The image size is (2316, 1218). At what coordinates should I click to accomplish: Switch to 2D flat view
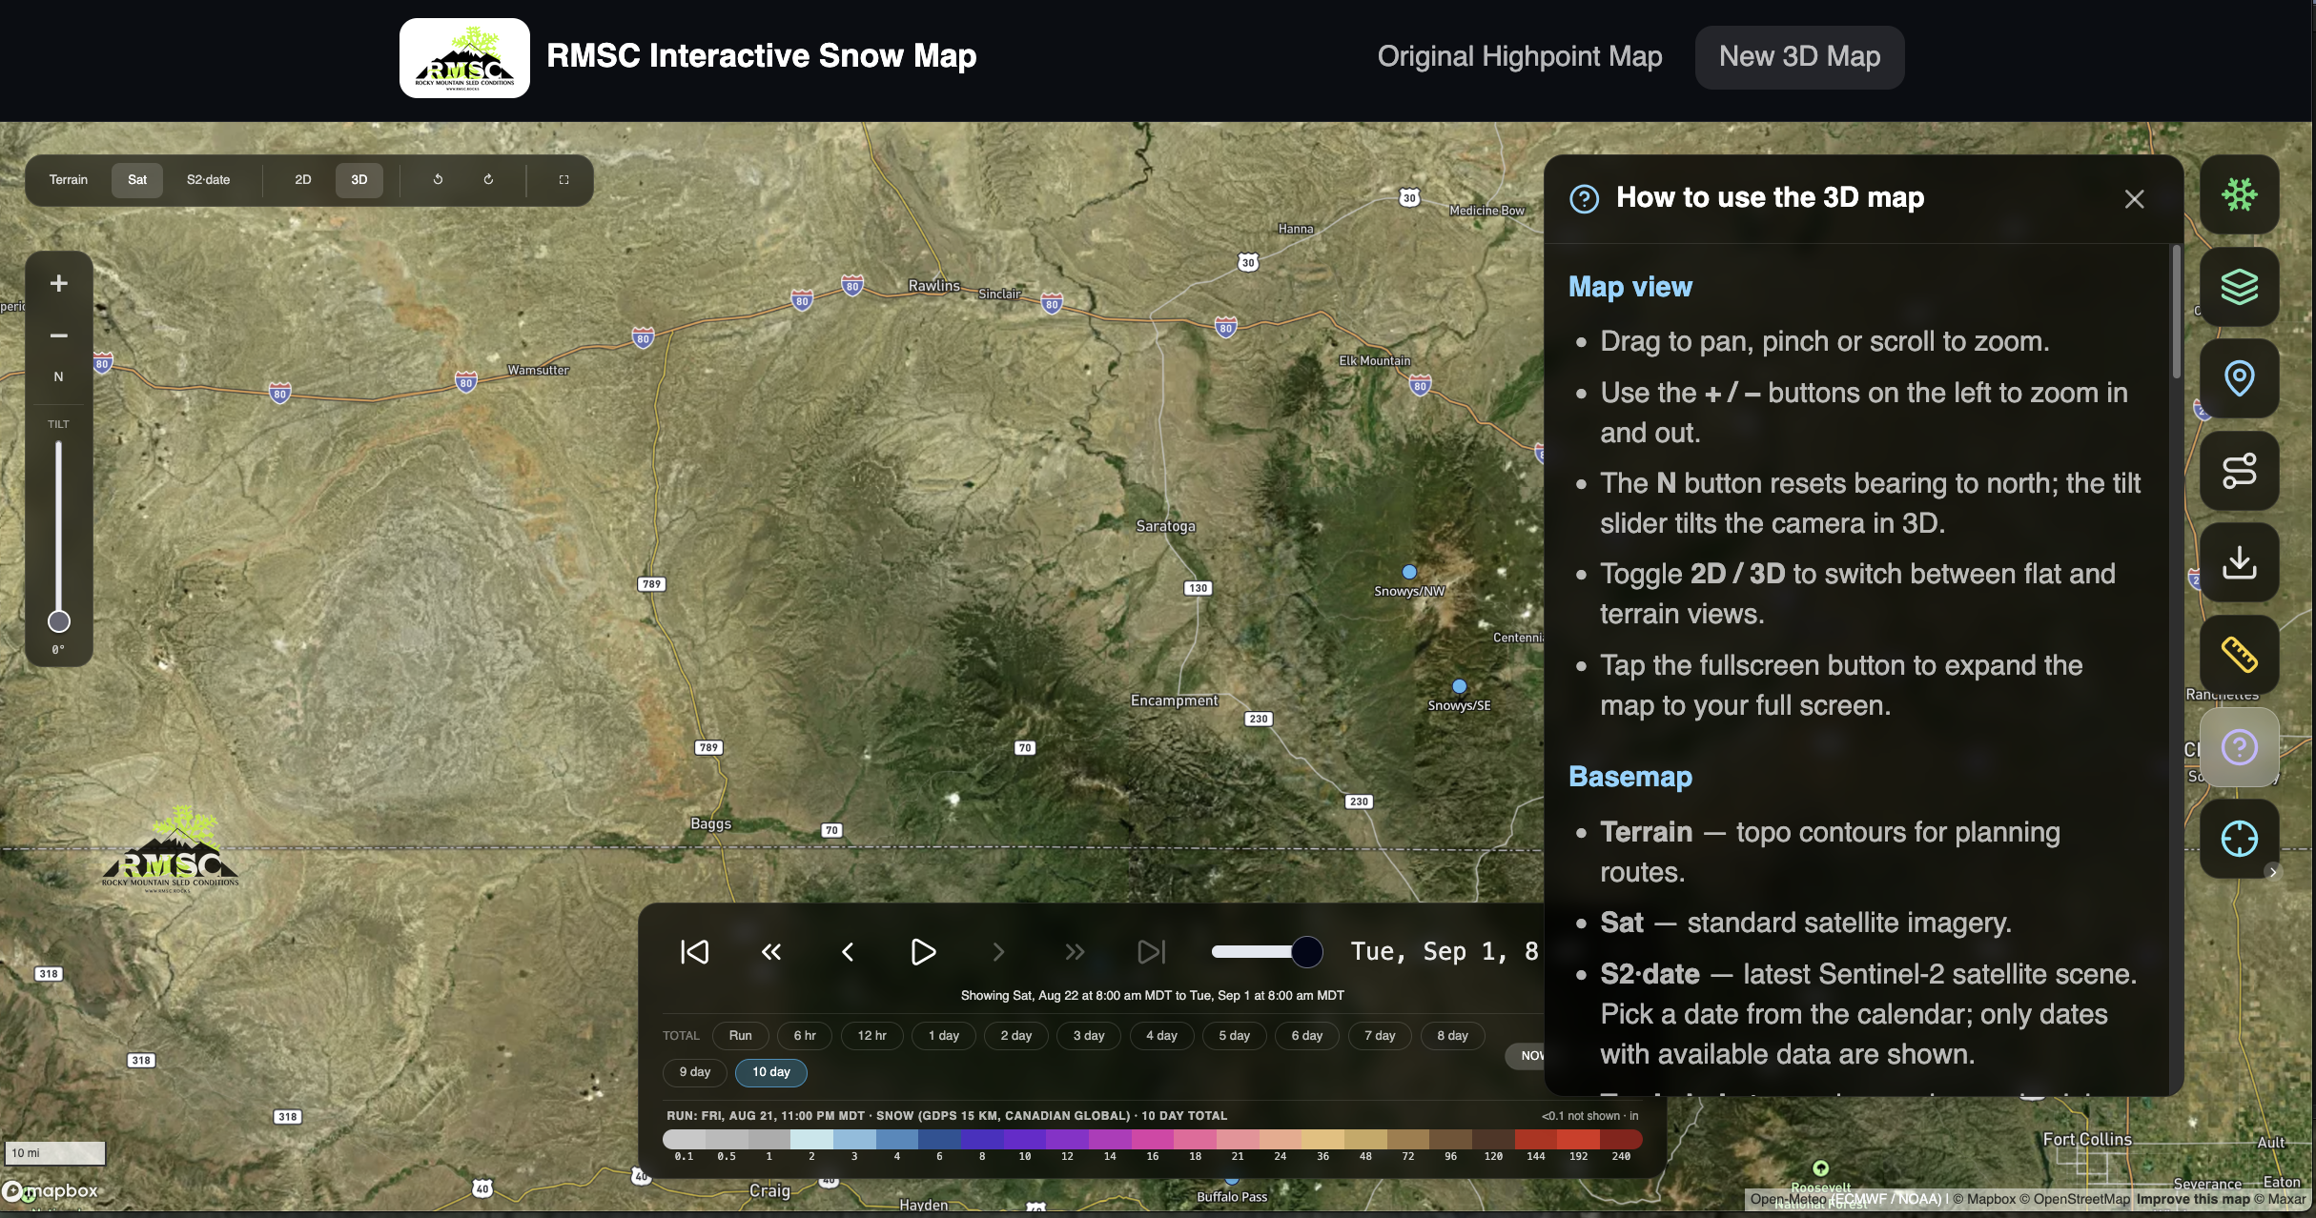point(303,179)
